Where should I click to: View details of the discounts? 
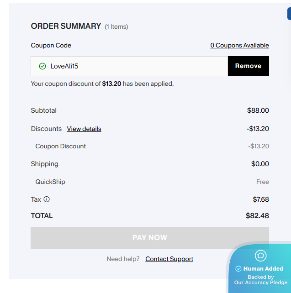point(84,129)
